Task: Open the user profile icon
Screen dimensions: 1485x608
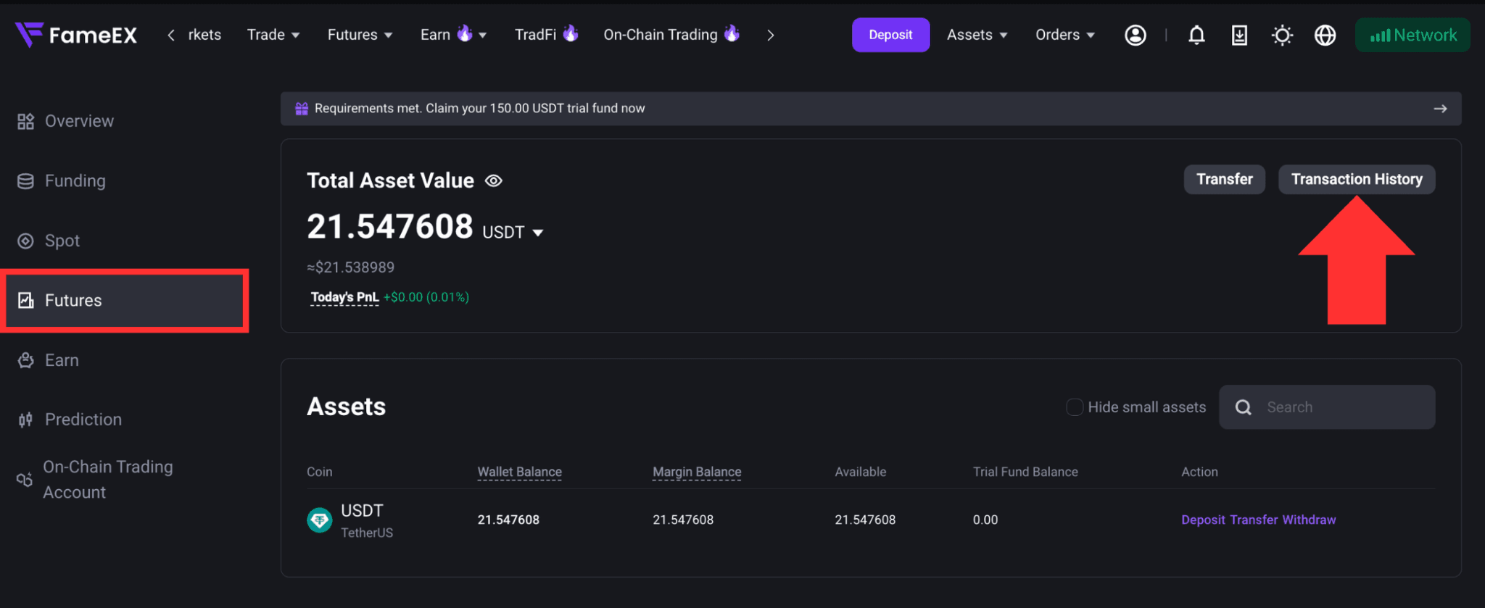Action: [1136, 35]
